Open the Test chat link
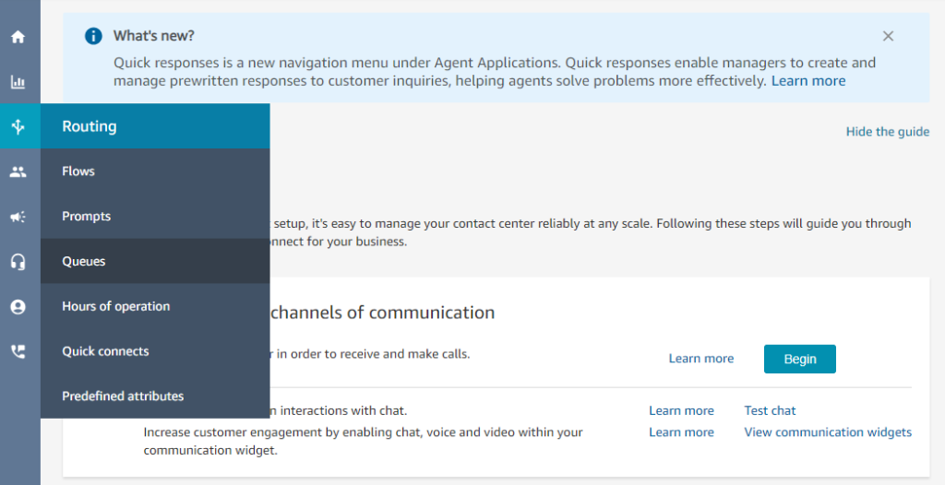The image size is (945, 485). pyautogui.click(x=770, y=410)
